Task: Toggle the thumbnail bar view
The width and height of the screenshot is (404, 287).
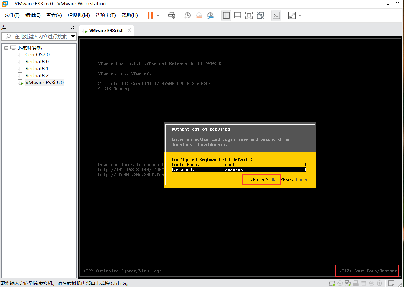Action: [238, 15]
